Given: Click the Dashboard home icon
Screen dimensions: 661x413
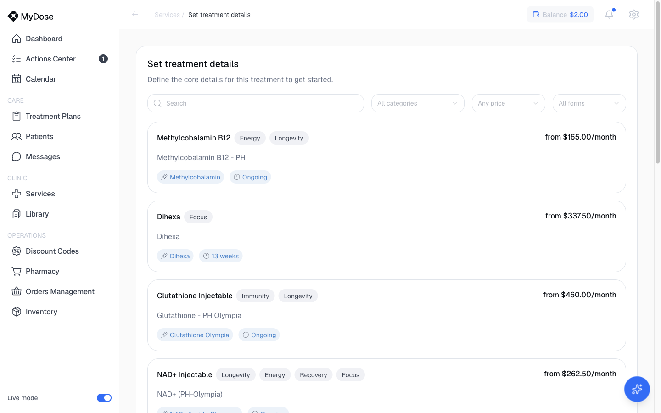Looking at the screenshot, I should tap(17, 39).
